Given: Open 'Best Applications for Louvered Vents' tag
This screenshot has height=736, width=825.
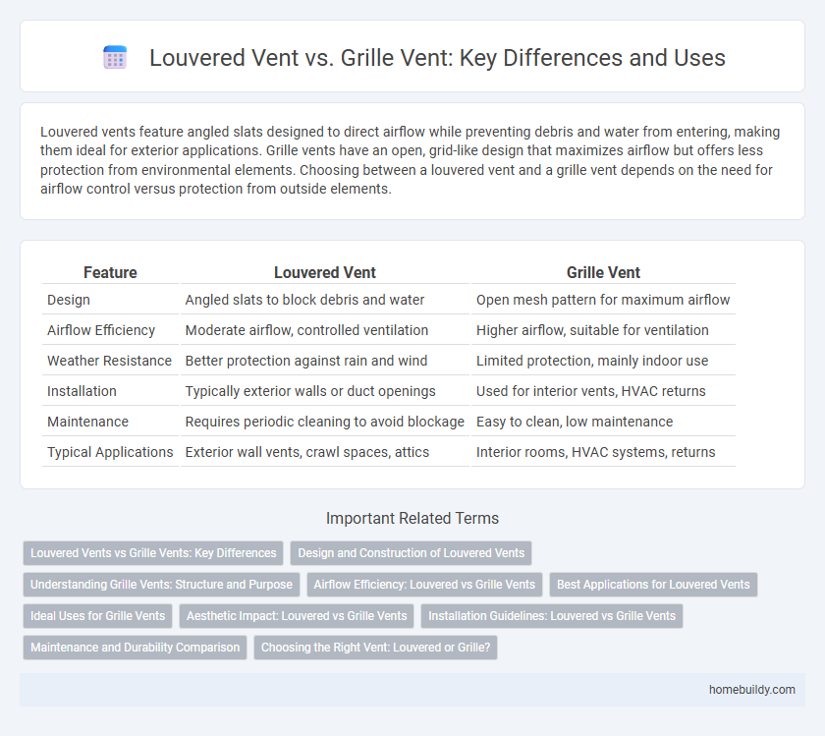Looking at the screenshot, I should click(653, 585).
